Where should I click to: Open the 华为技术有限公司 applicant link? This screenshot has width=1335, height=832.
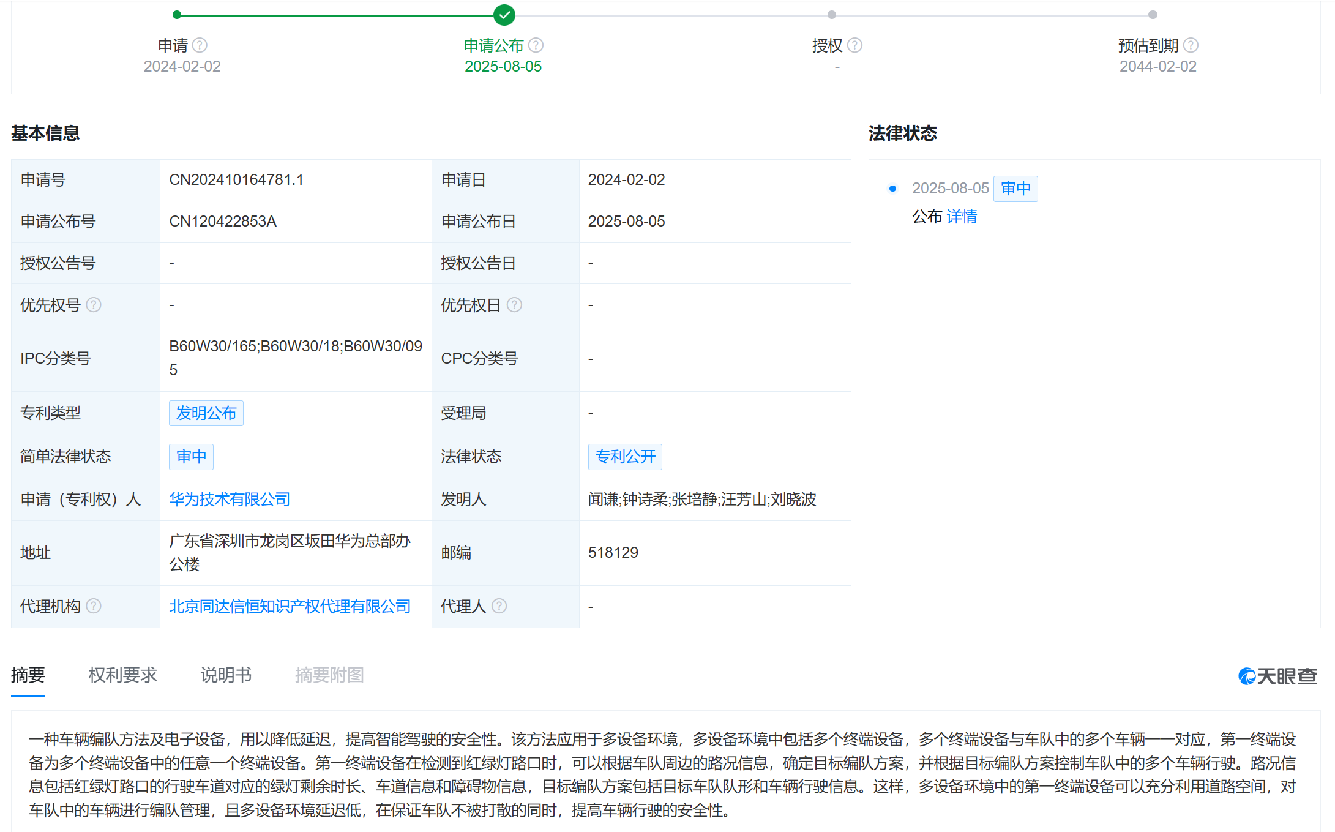[230, 500]
